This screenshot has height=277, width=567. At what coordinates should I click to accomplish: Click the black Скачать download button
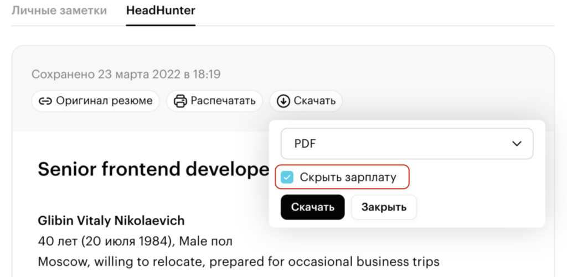pos(312,207)
